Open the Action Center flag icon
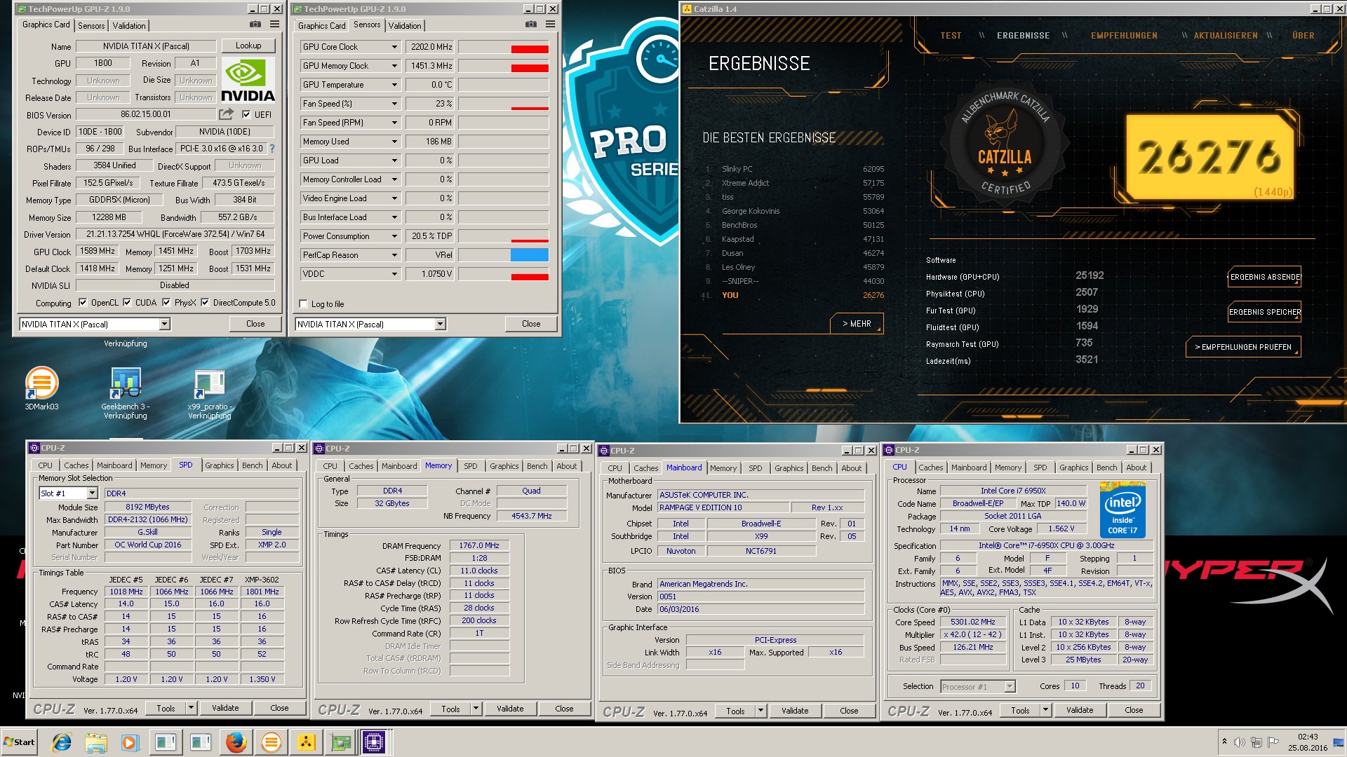Image resolution: width=1347 pixels, height=757 pixels. [1273, 742]
